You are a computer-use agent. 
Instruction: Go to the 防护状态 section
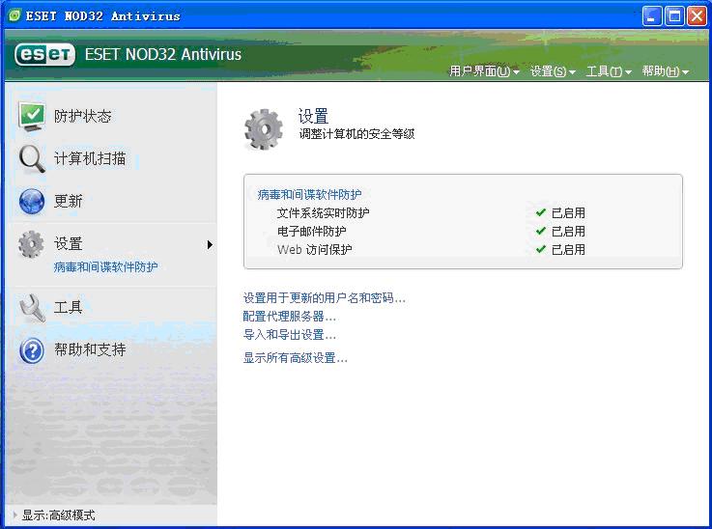83,117
